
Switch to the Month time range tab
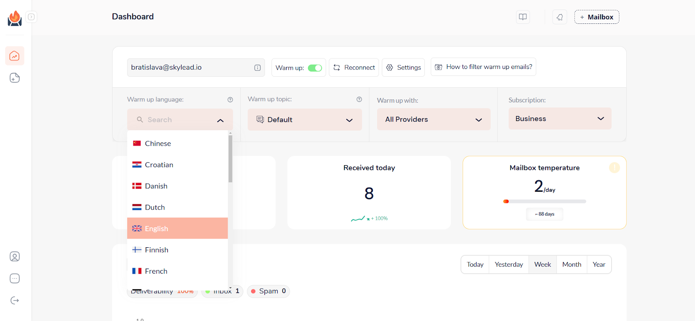point(572,265)
